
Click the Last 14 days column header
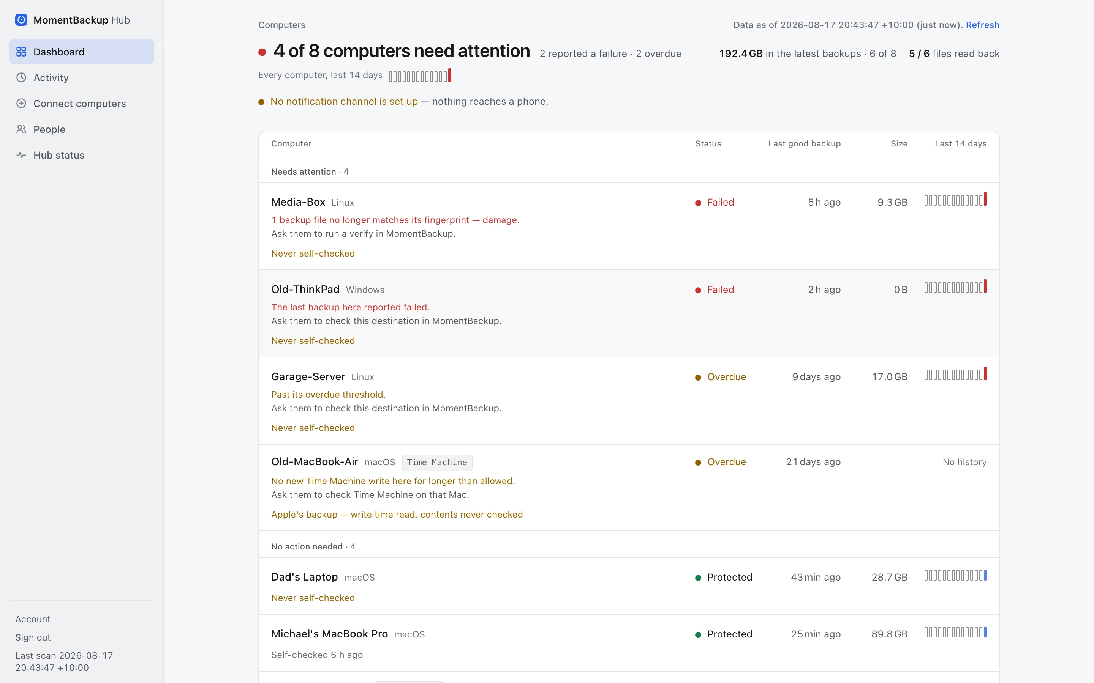click(x=960, y=144)
